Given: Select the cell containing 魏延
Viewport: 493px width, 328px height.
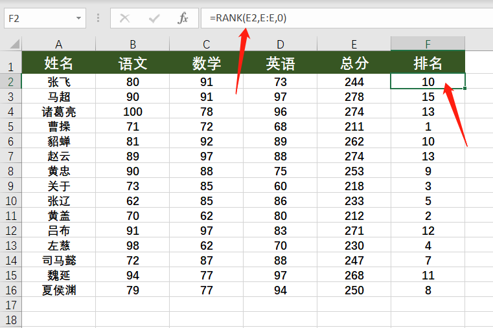Looking at the screenshot, I should click(58, 275).
